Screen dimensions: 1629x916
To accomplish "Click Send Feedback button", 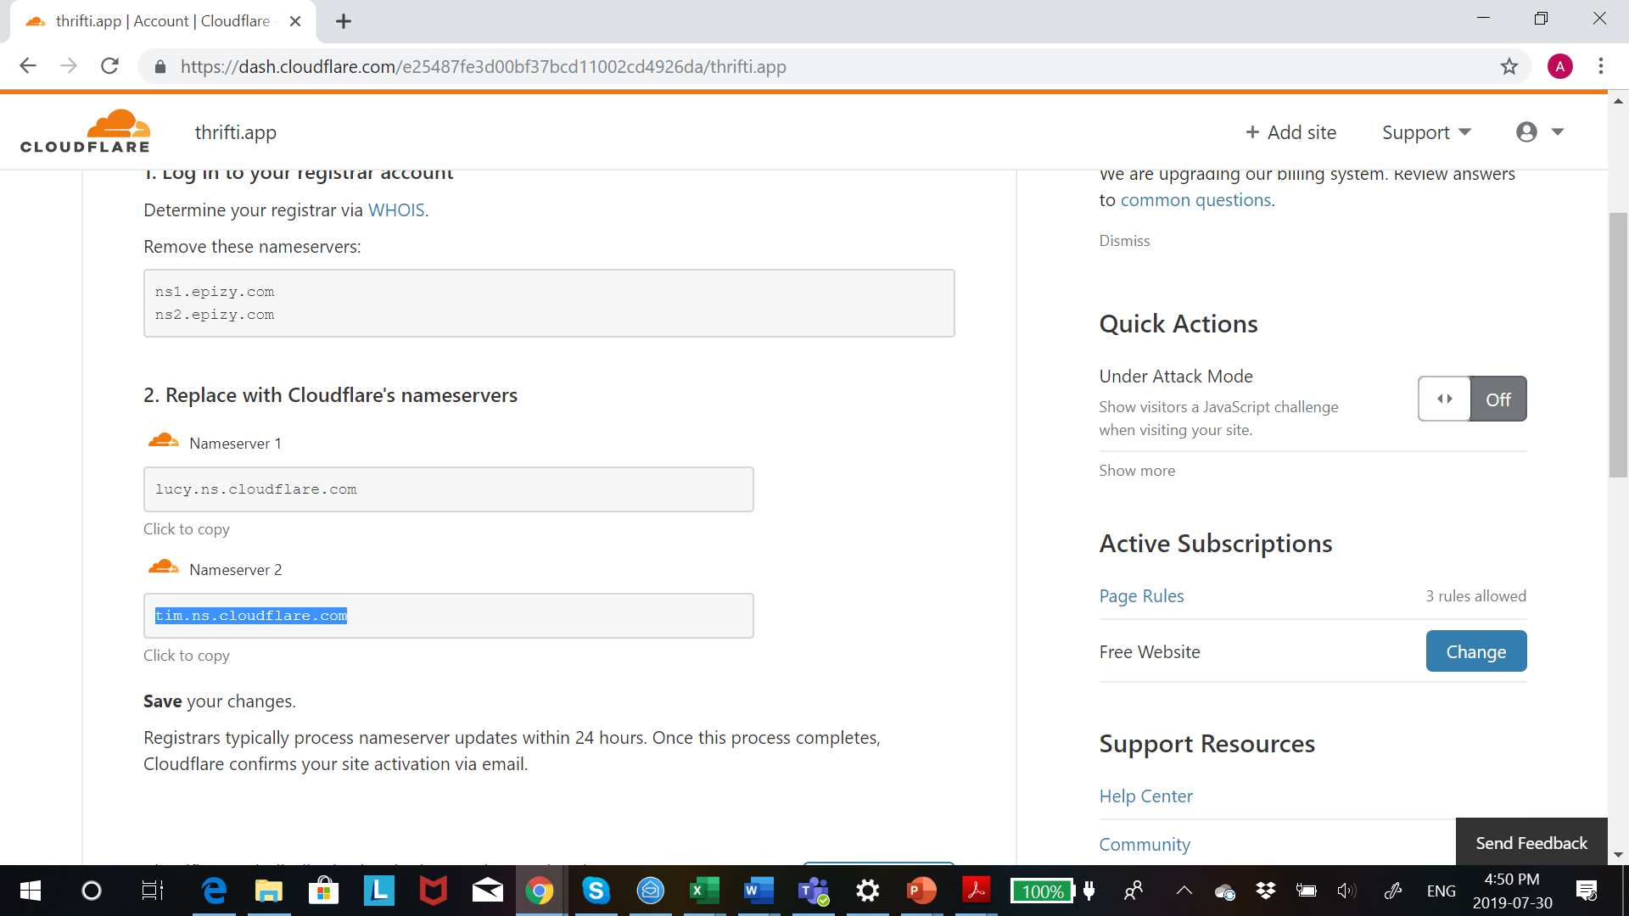I will coord(1531,843).
